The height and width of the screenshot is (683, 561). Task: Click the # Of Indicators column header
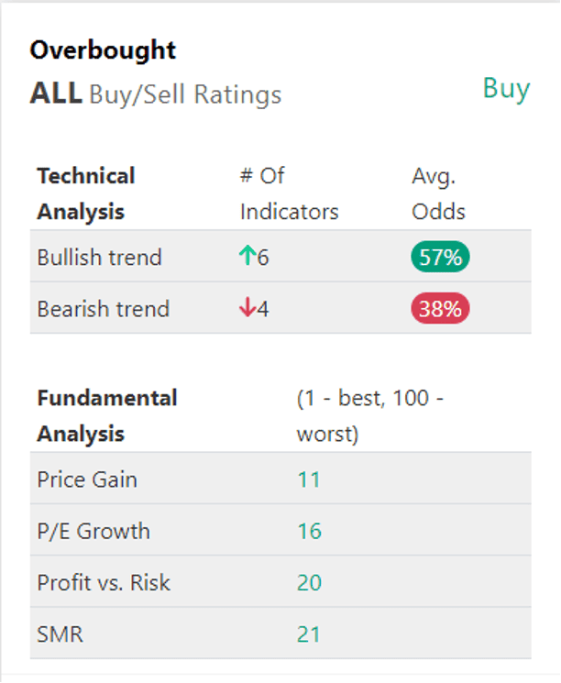290,193
